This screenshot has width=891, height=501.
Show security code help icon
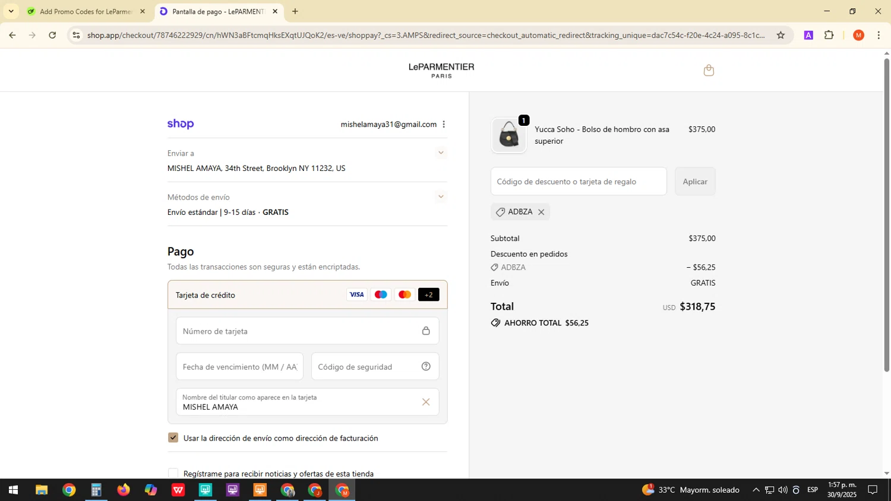coord(426,367)
